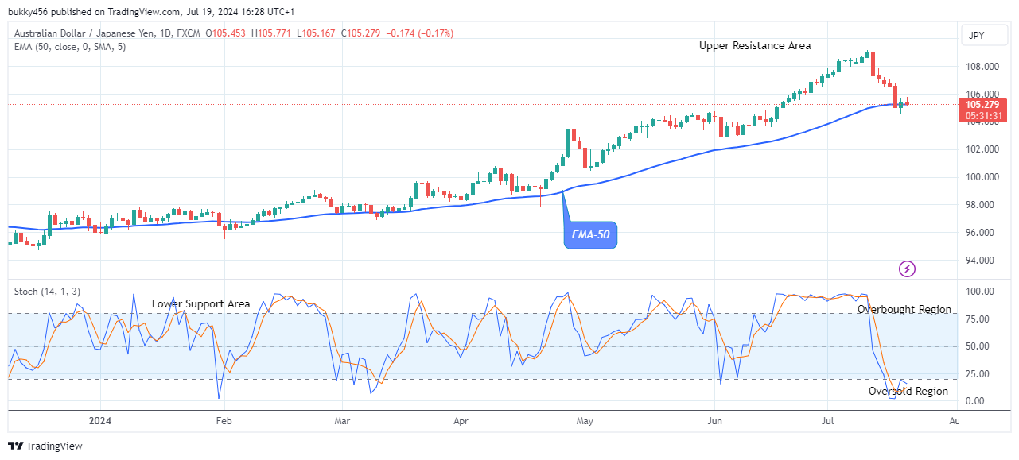Click the EMA (50, close, 0, SMA, 5) legend
The width and height of the screenshot is (1019, 460).
(70, 47)
